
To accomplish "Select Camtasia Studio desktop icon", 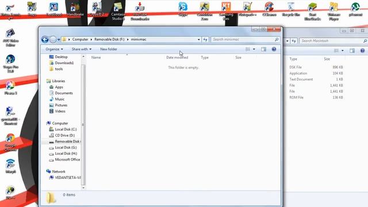I will pos(118,11).
